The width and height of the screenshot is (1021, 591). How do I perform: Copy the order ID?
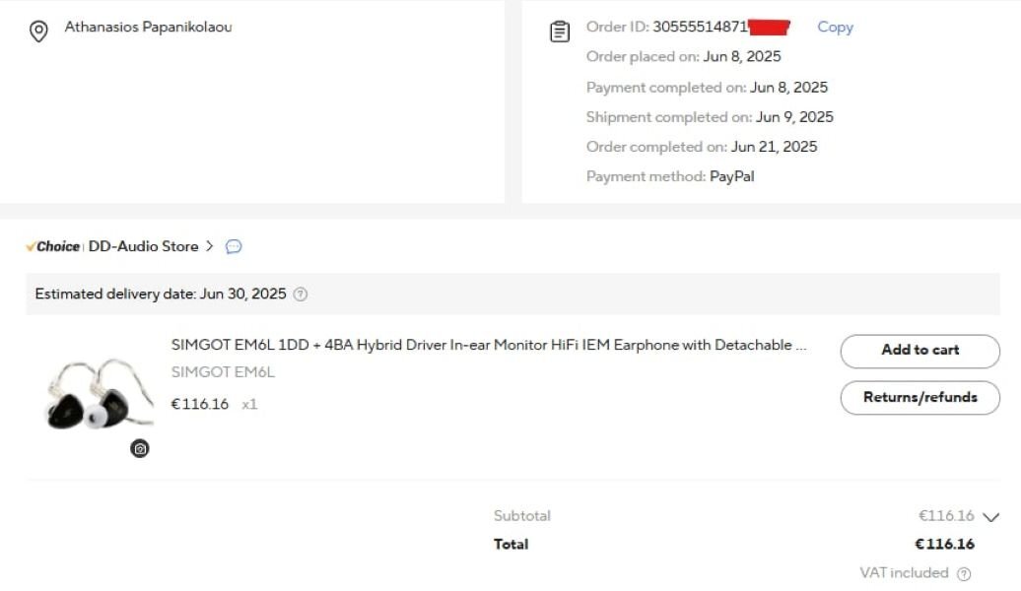(x=835, y=27)
